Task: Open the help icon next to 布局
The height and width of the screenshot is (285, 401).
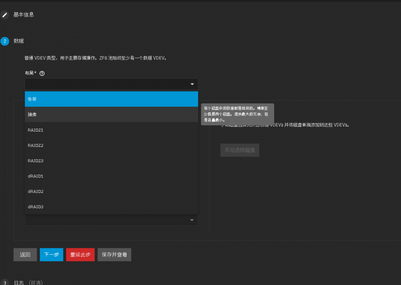Action: (42, 73)
